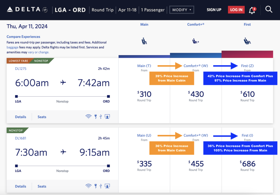Select the First class seat icon header

247,41
